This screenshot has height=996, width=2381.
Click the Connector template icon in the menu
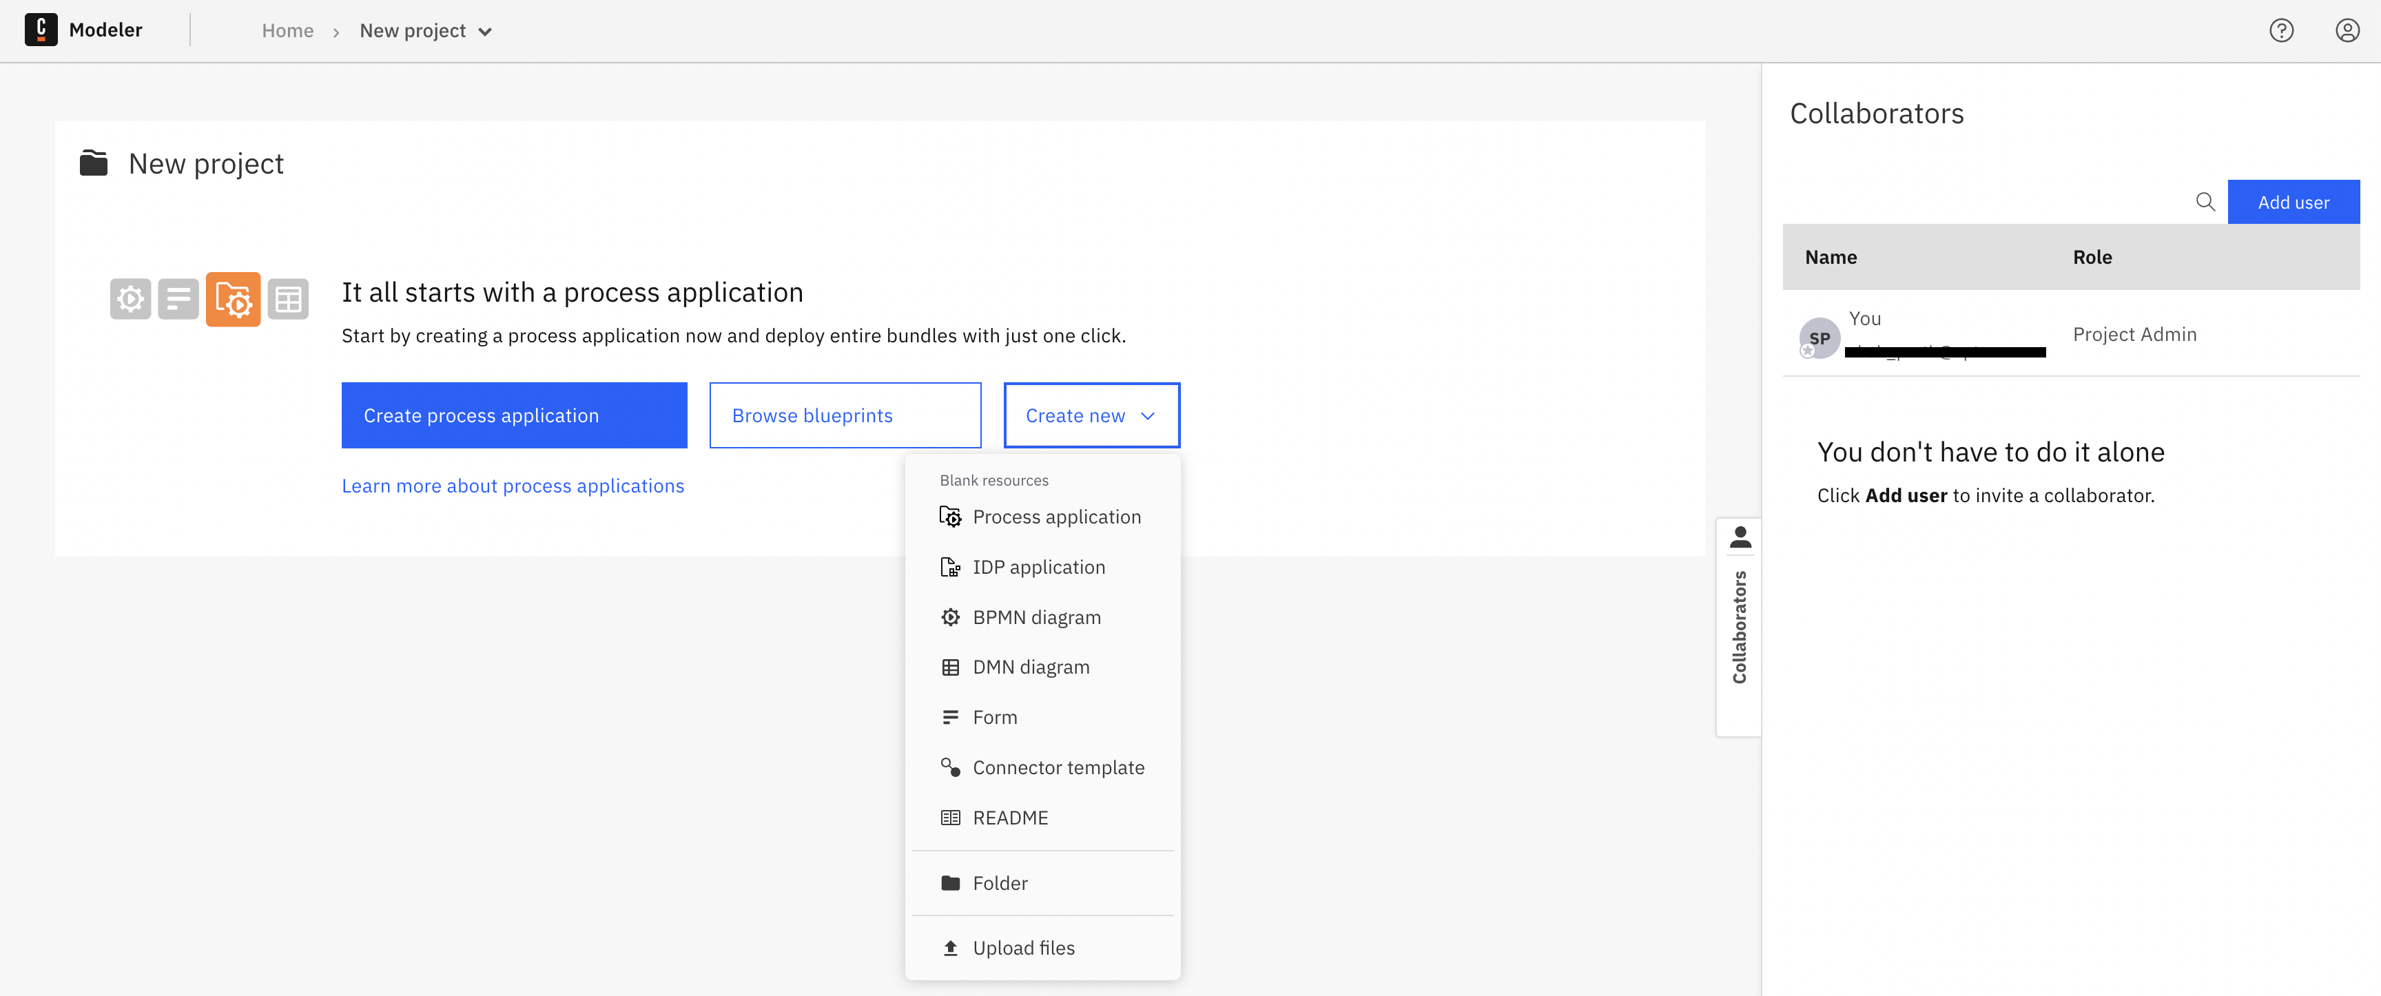point(949,767)
